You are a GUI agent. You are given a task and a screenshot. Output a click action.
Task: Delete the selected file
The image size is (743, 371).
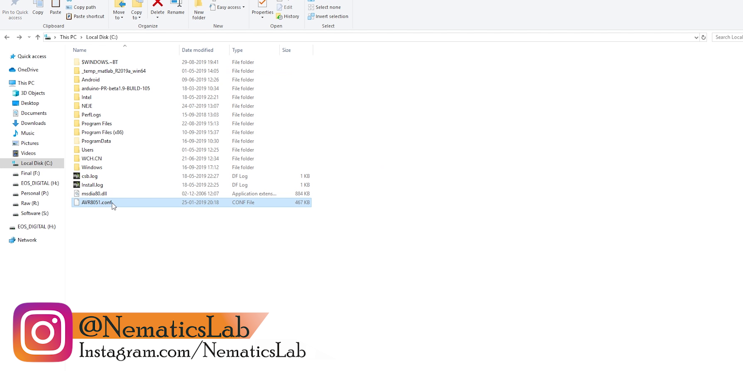[157, 9]
